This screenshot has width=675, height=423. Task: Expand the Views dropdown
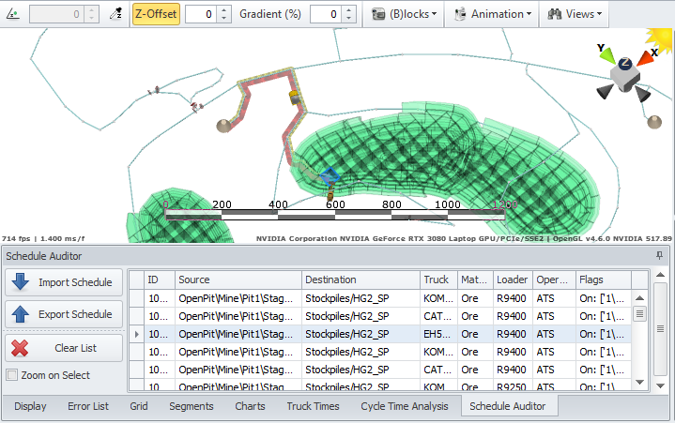click(x=575, y=14)
